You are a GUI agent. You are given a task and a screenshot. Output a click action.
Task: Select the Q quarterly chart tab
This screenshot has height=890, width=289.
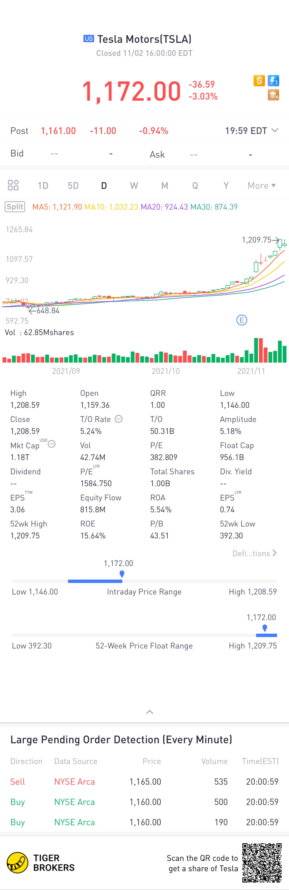(195, 186)
